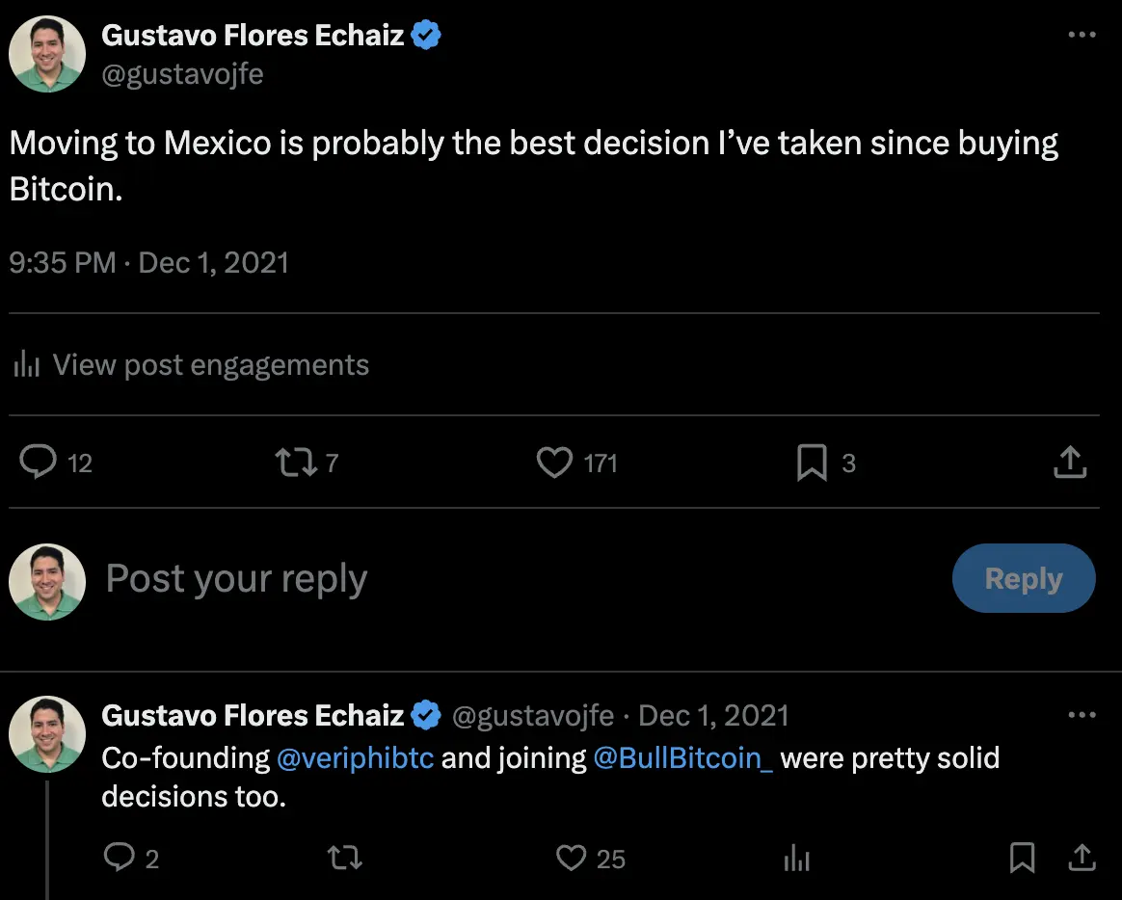
Task: Click the reply icon on main post
Action: tap(39, 463)
